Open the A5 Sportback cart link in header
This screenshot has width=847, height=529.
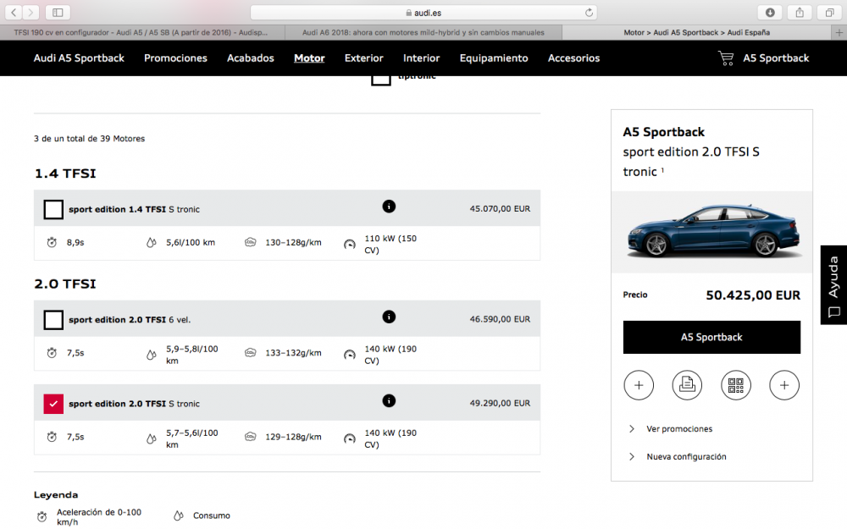tap(776, 58)
